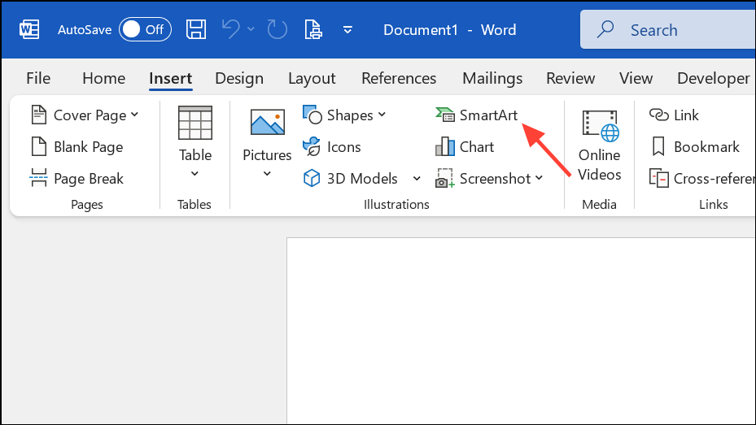Open the References tab
The image size is (756, 425).
coord(399,78)
